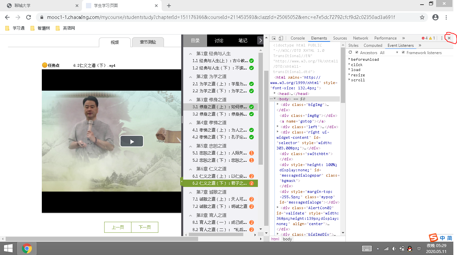
Task: Switch to the Console tab
Action: 298,38
